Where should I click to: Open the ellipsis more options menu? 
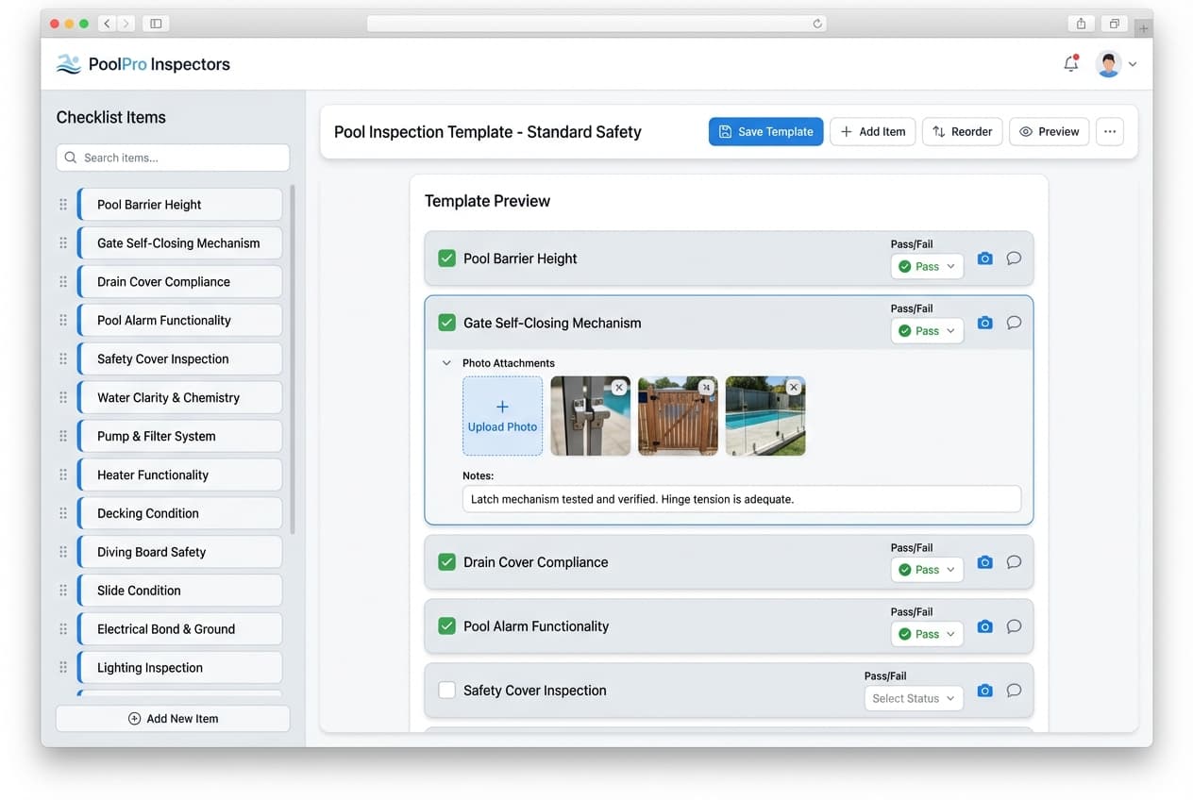coord(1109,131)
